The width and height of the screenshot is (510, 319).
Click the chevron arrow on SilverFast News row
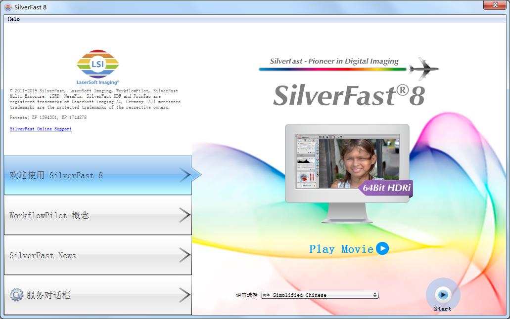[185, 255]
